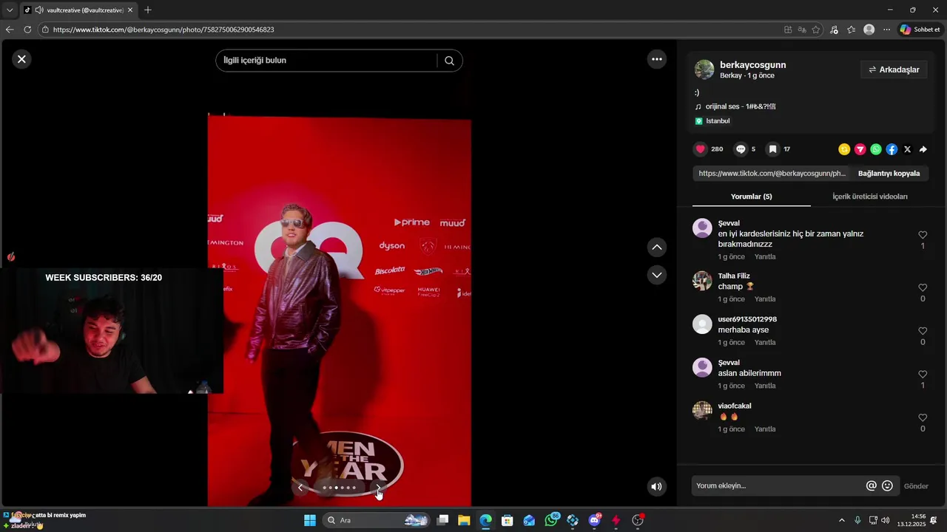
Task: Click the Arkadaşlar button
Action: (x=894, y=69)
